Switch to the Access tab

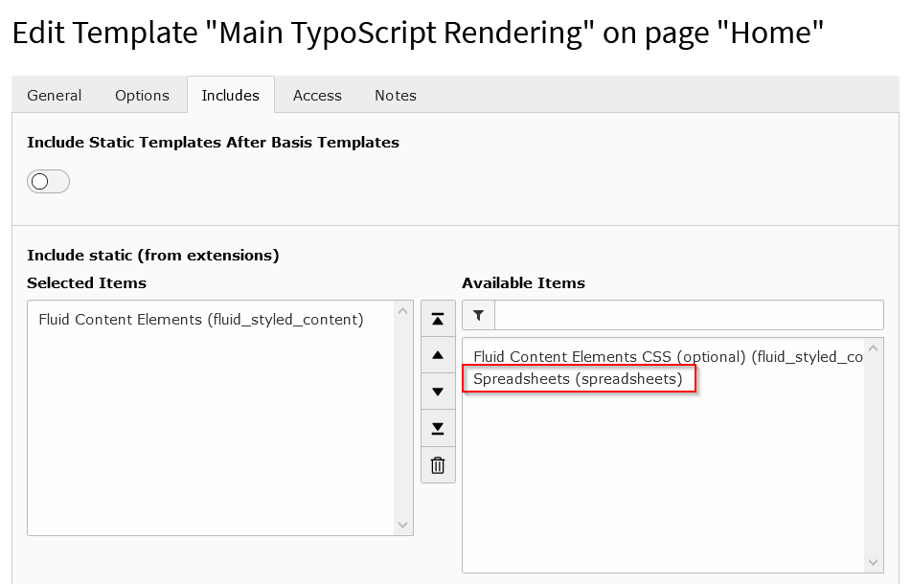click(317, 95)
